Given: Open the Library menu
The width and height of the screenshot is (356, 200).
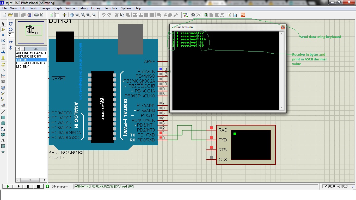Looking at the screenshot, I should [96, 8].
